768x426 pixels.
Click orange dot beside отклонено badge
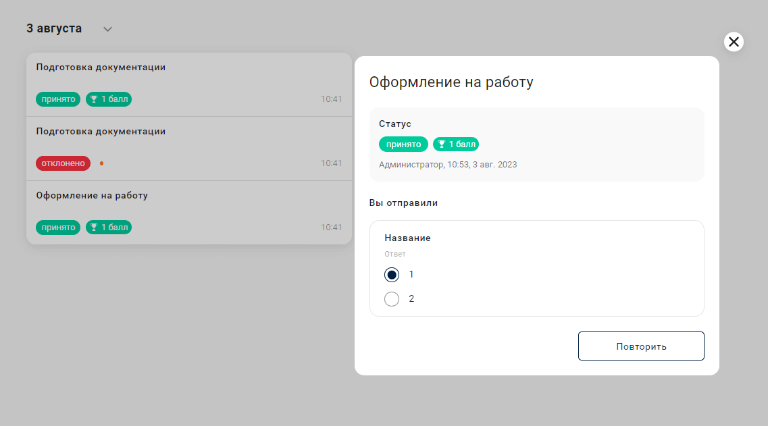(x=101, y=163)
